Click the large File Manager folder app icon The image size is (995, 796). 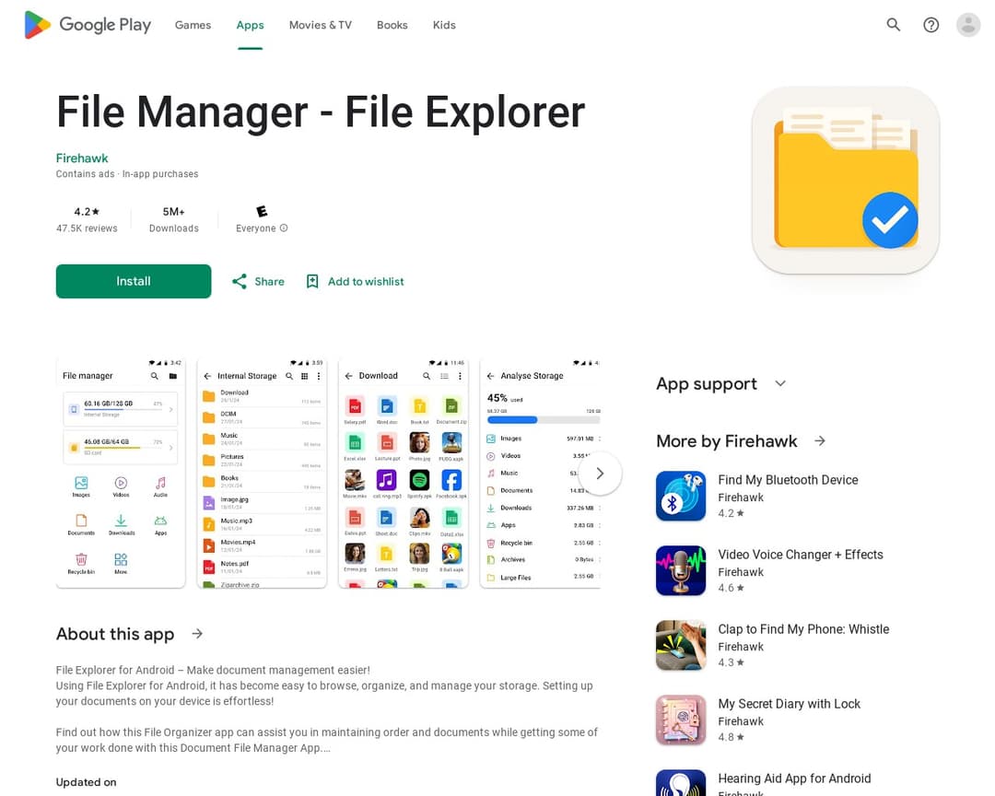coord(845,181)
